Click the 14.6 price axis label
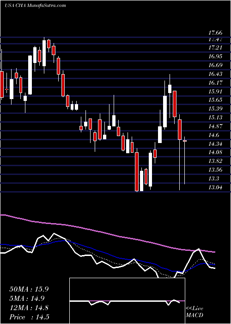231x324 pixels. click(214, 135)
